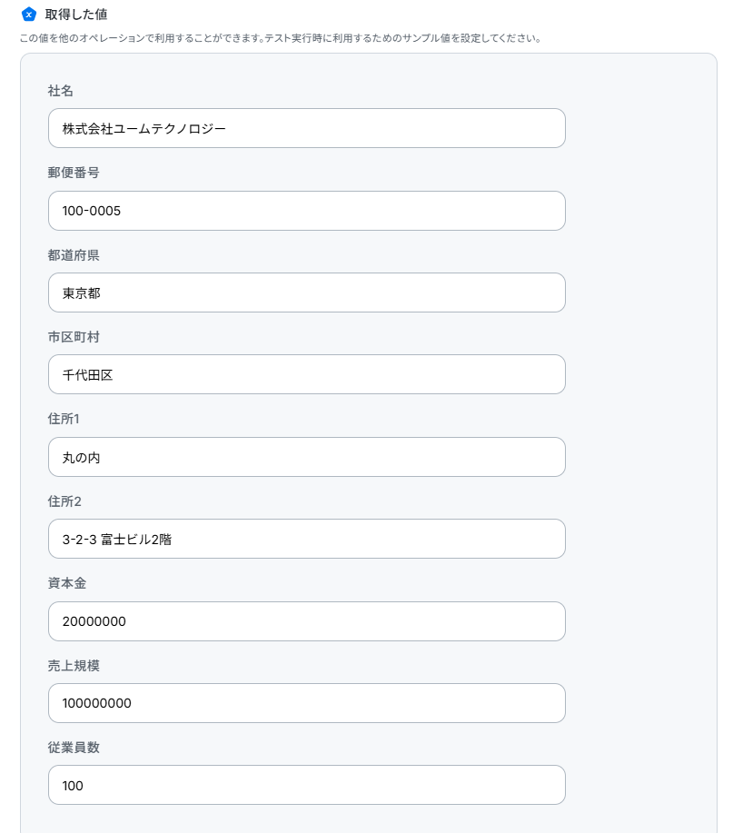This screenshot has height=833, width=733.
Task: Click the 住所1 field label
Action: coord(64,419)
